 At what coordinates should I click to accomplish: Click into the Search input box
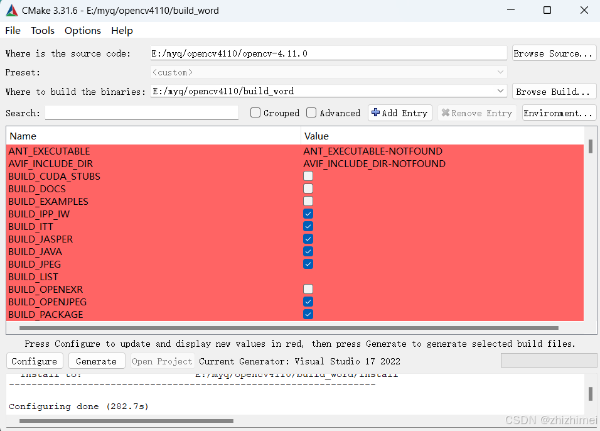pyautogui.click(x=142, y=112)
